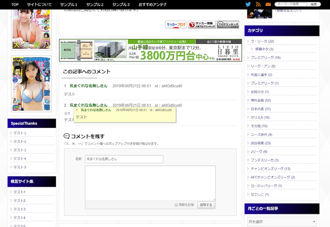Image resolution: width=330 pixels, height=227 pixels.
Task: Go to TOP in navigation bar
Action: click(x=15, y=5)
